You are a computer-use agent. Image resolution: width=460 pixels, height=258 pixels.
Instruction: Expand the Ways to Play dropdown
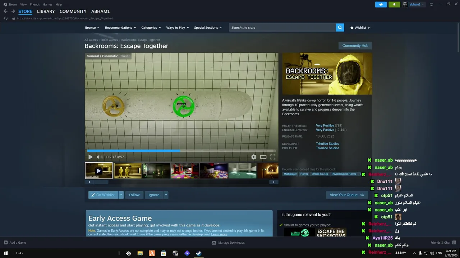(x=177, y=28)
